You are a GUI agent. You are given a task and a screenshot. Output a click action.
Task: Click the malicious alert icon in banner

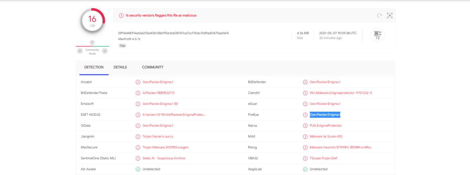pyautogui.click(x=121, y=16)
